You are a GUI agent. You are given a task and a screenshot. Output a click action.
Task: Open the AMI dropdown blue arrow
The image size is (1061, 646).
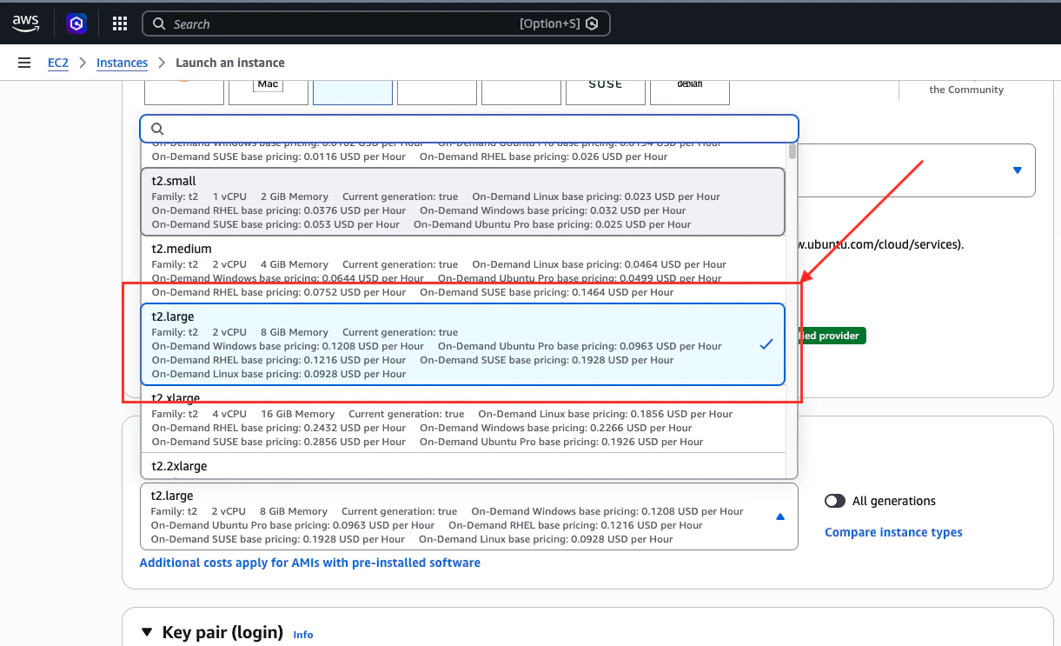tap(1018, 170)
